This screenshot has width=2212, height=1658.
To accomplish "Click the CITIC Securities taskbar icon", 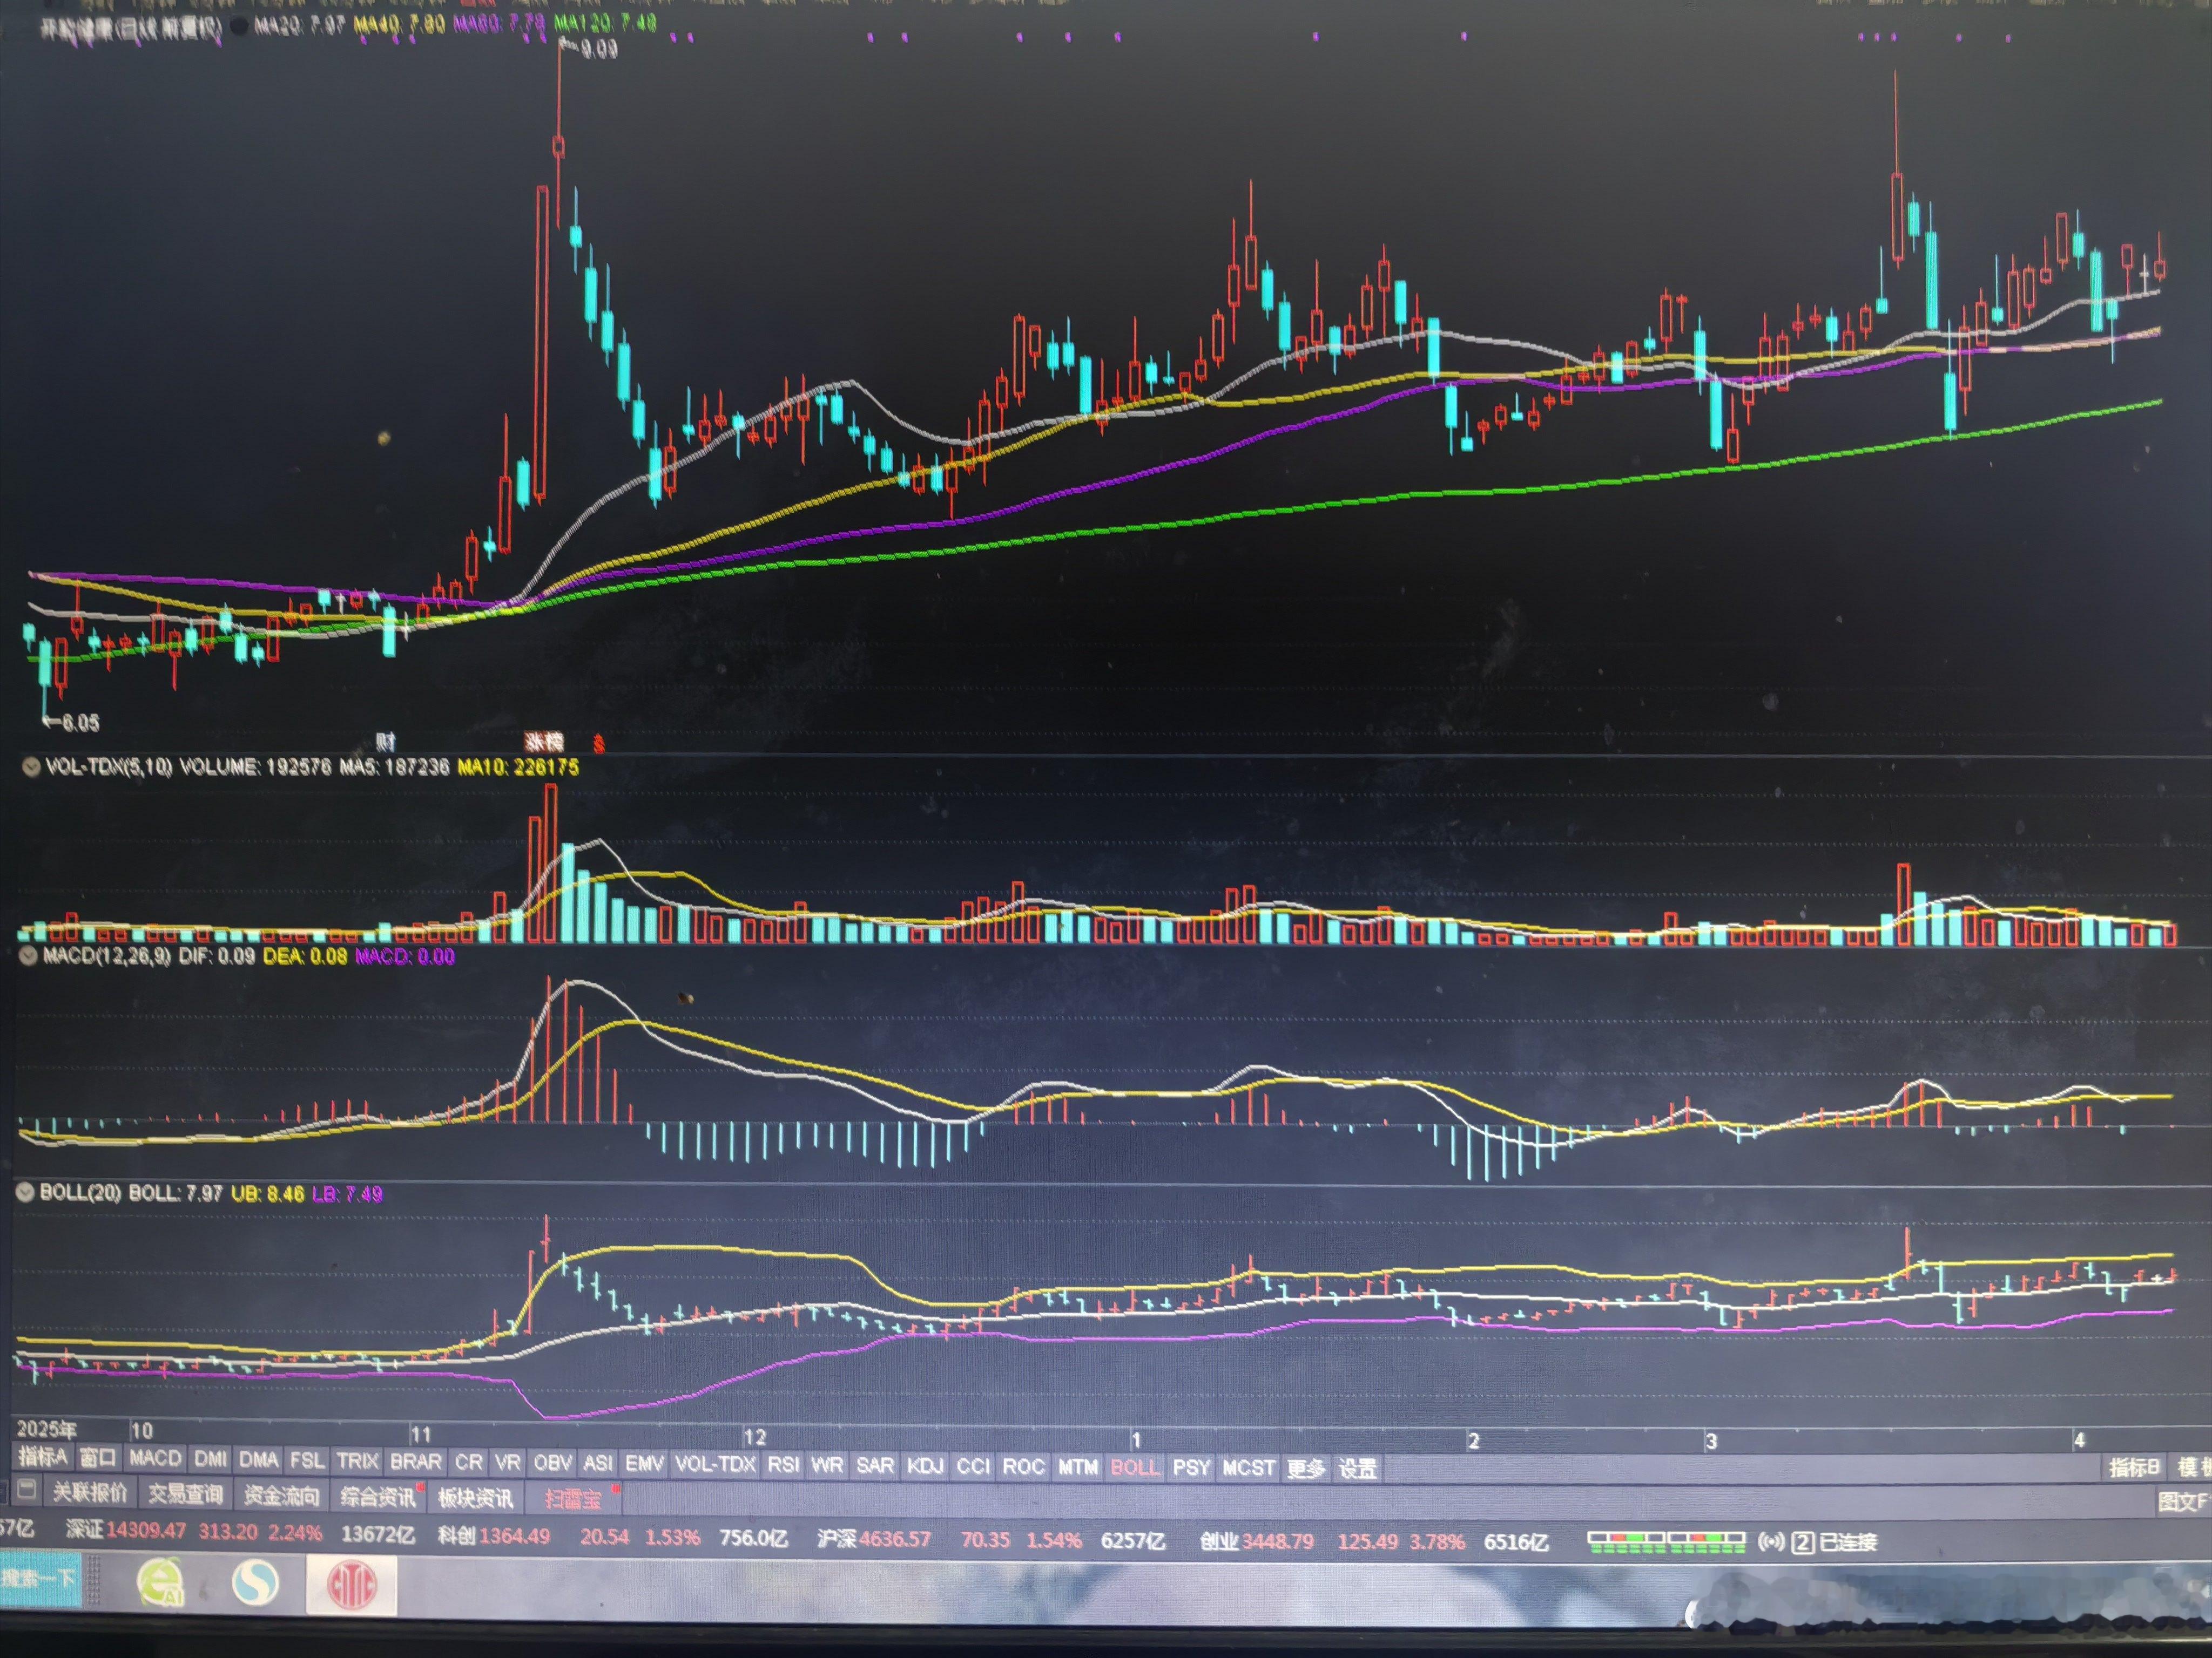I will 351,1585.
